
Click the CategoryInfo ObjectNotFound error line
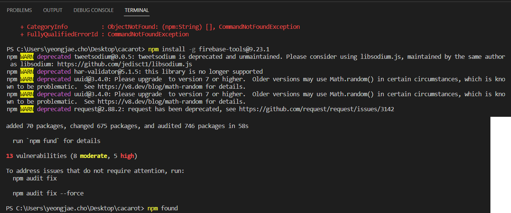tap(160, 27)
